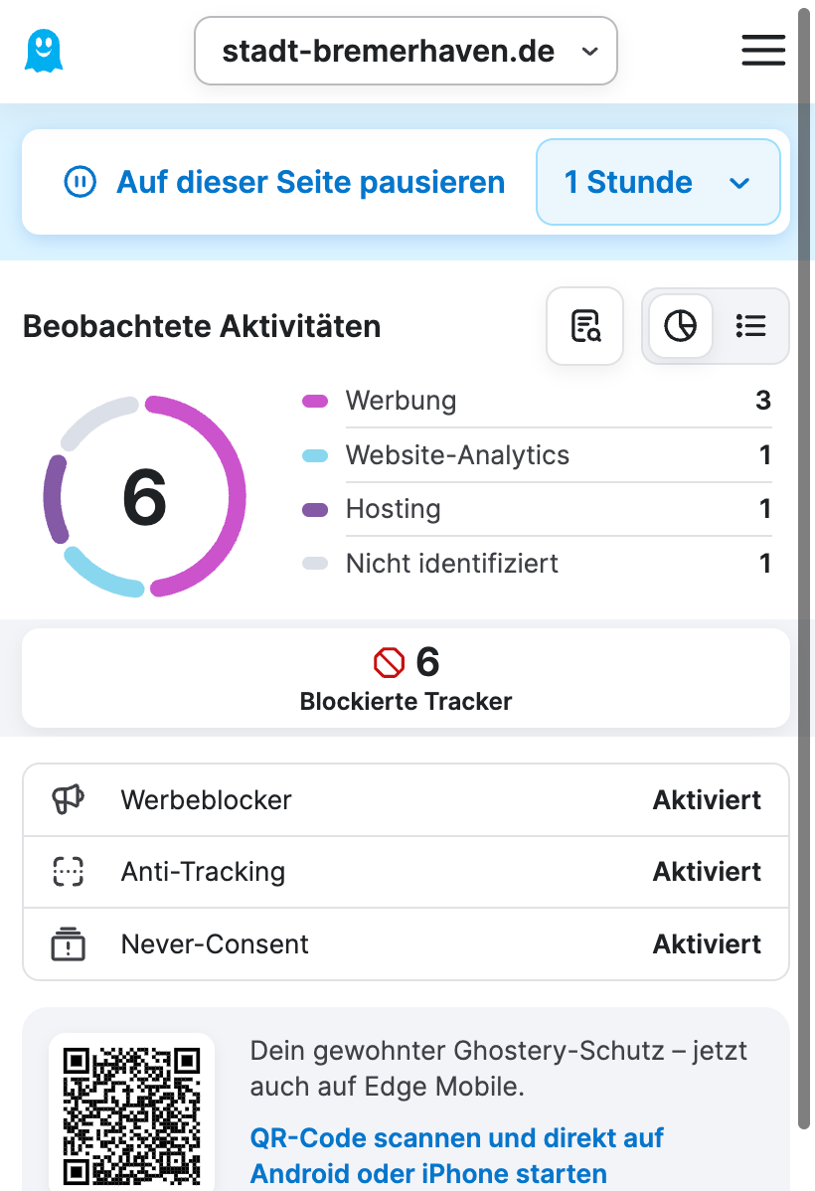Expand the stadt-bremerhaven.de domain dropdown
Screen dimensions: 815x1191
[x=406, y=51]
